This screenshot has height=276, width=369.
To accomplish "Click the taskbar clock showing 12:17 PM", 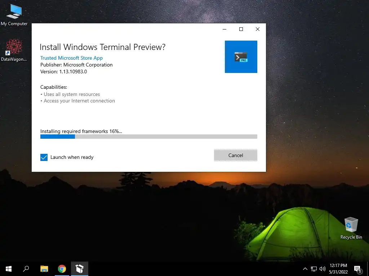I will [x=338, y=269].
